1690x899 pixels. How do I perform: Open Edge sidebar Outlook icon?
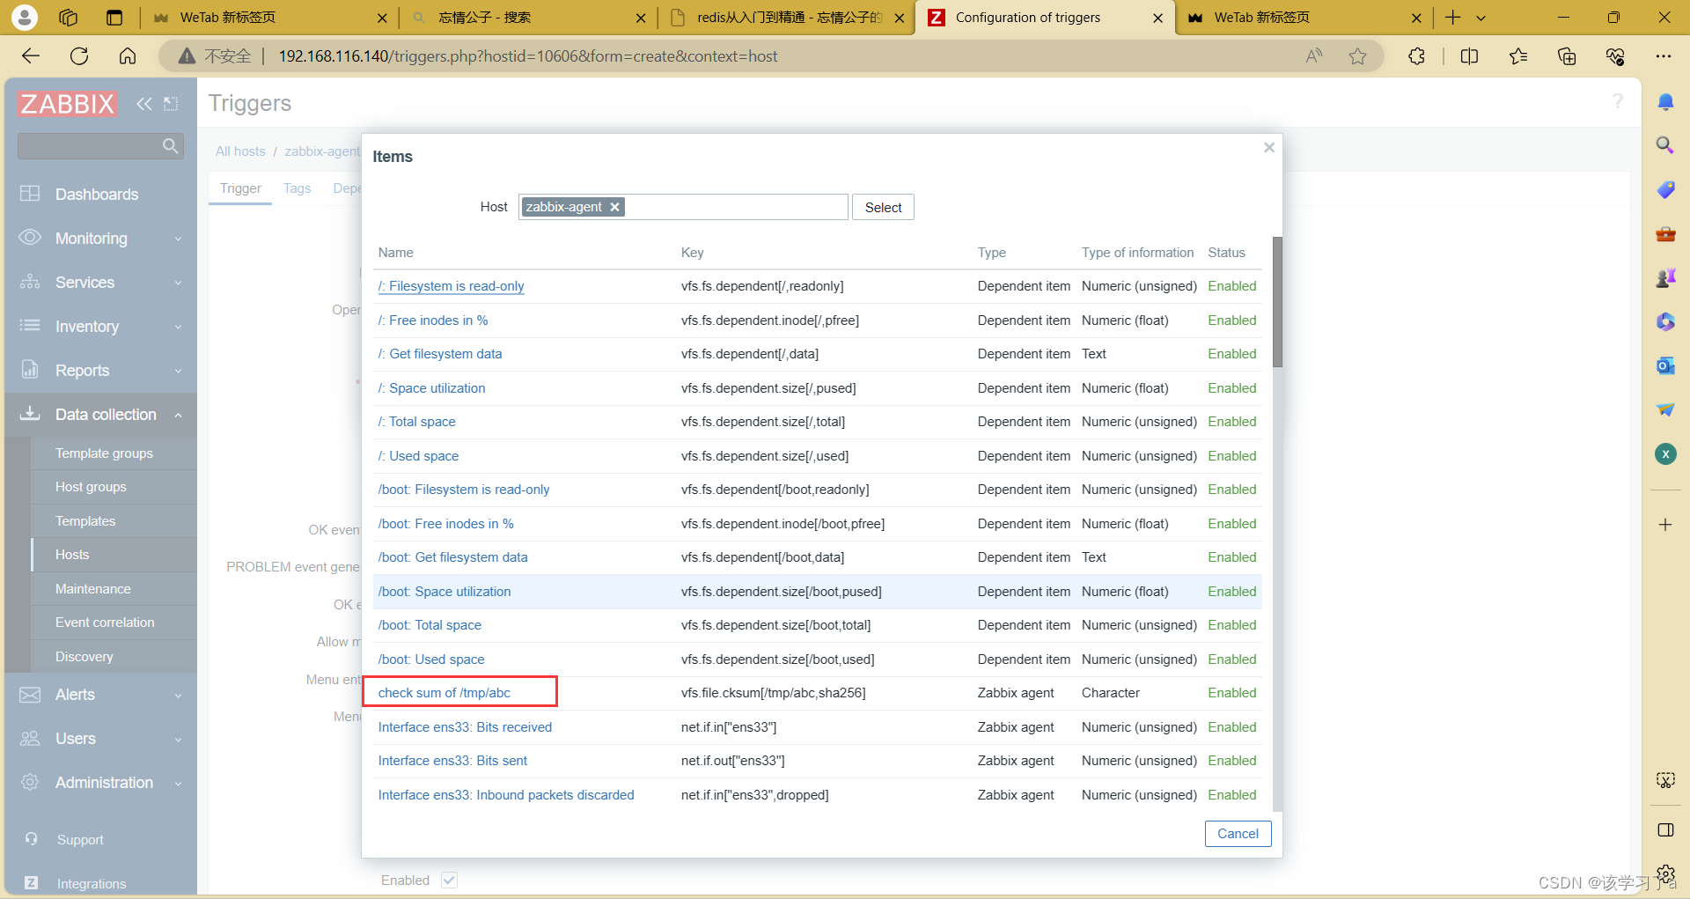1665,365
